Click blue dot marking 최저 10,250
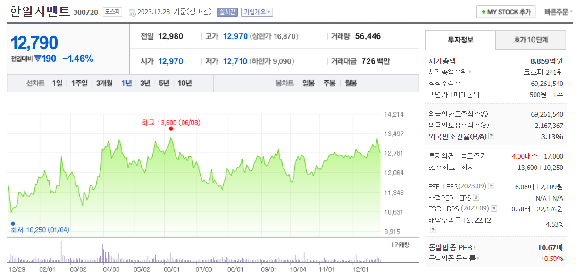This screenshot has height=277, width=577. click(x=13, y=224)
